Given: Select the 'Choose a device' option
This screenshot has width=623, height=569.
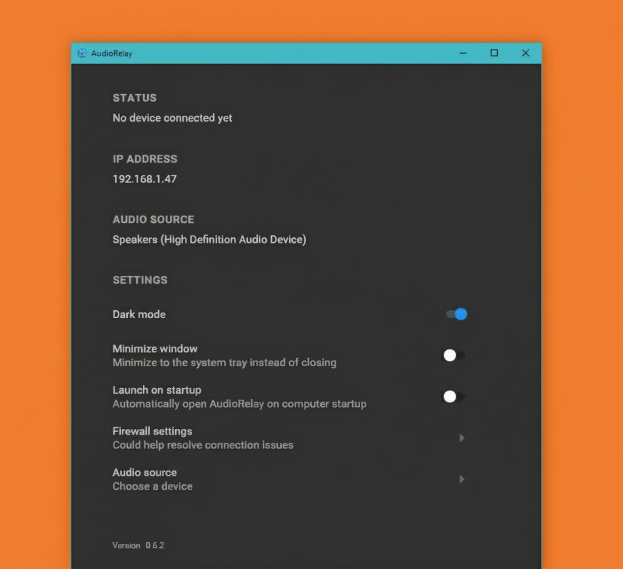Looking at the screenshot, I should click(x=153, y=486).
